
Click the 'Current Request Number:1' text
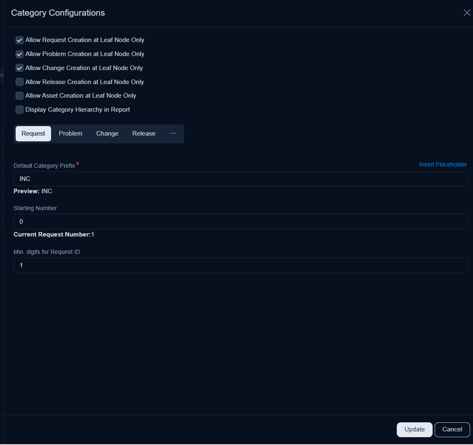coord(54,234)
